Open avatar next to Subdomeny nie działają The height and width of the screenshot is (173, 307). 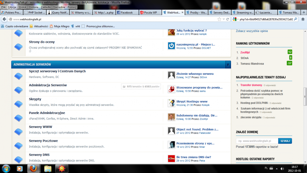(171, 117)
